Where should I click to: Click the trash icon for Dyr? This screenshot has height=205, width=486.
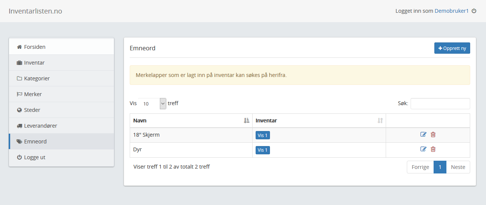433,149
